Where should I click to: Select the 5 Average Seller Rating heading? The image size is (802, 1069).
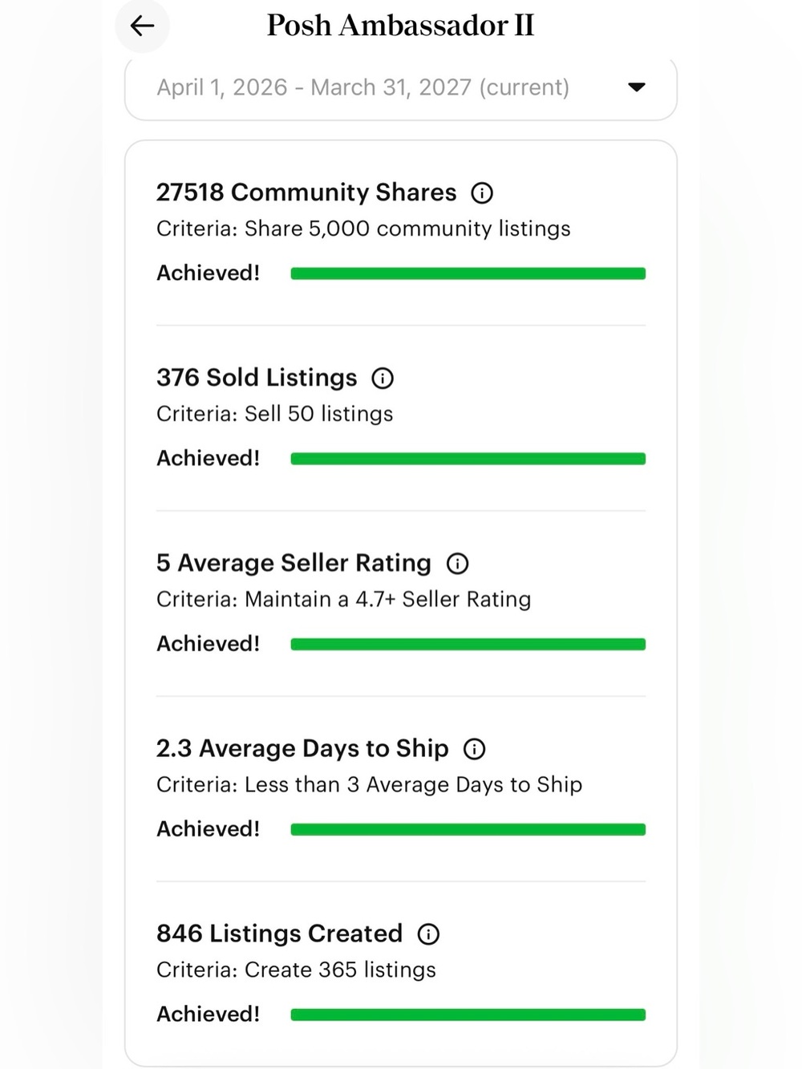pos(294,563)
